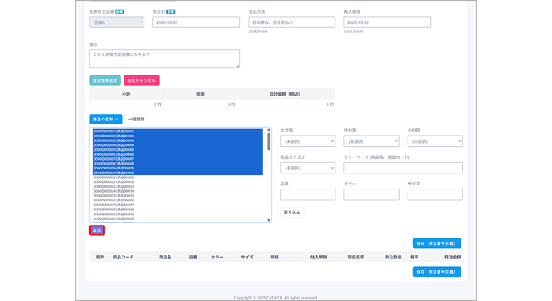Viewport: 552px width, 301px height.
Task: Click the 備考 remarks text area
Action: (x=164, y=59)
